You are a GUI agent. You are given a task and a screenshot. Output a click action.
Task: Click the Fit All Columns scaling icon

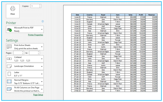pos(9,89)
